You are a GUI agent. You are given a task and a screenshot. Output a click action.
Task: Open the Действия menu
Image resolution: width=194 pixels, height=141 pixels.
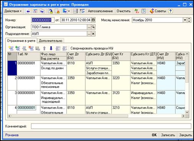click(x=13, y=11)
